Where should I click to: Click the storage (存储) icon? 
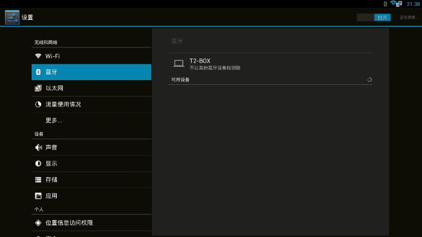tap(38, 180)
